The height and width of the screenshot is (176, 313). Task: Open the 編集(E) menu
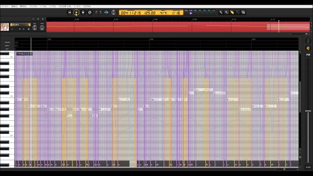click(x=14, y=7)
